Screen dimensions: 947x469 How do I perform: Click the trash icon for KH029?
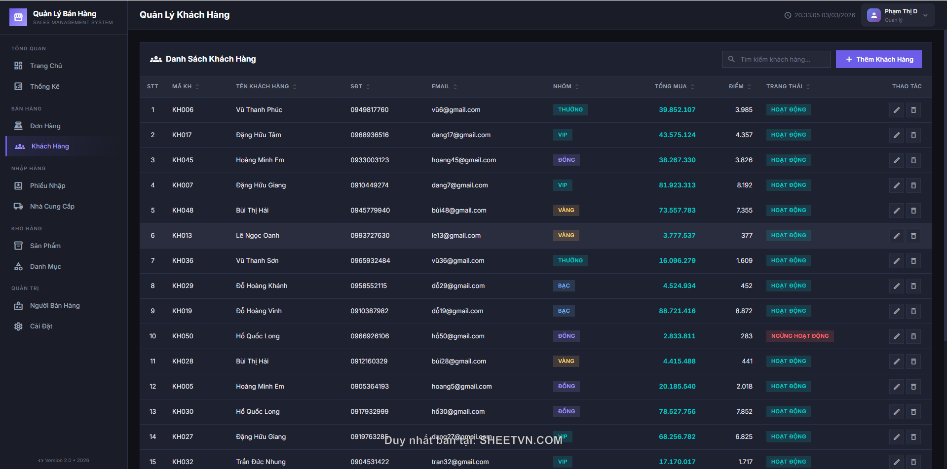point(913,286)
